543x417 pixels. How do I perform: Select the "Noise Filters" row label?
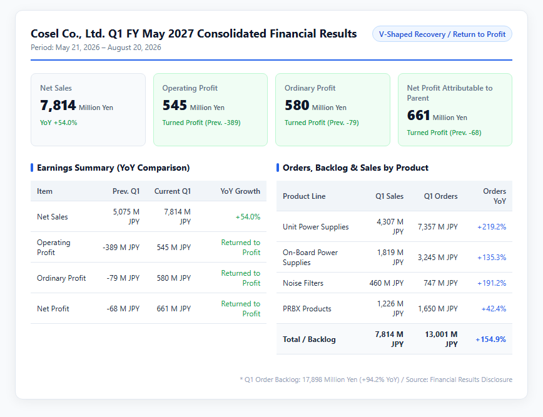[x=303, y=283]
